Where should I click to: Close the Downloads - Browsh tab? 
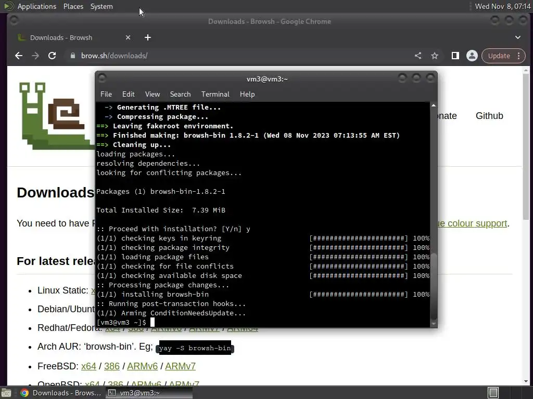pyautogui.click(x=128, y=37)
